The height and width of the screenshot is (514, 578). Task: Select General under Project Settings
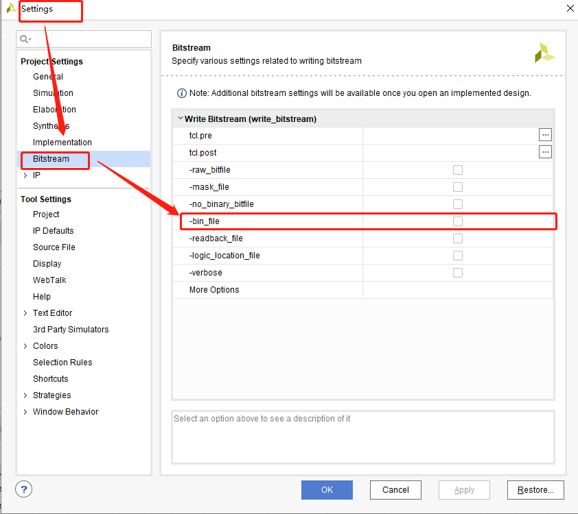point(48,77)
